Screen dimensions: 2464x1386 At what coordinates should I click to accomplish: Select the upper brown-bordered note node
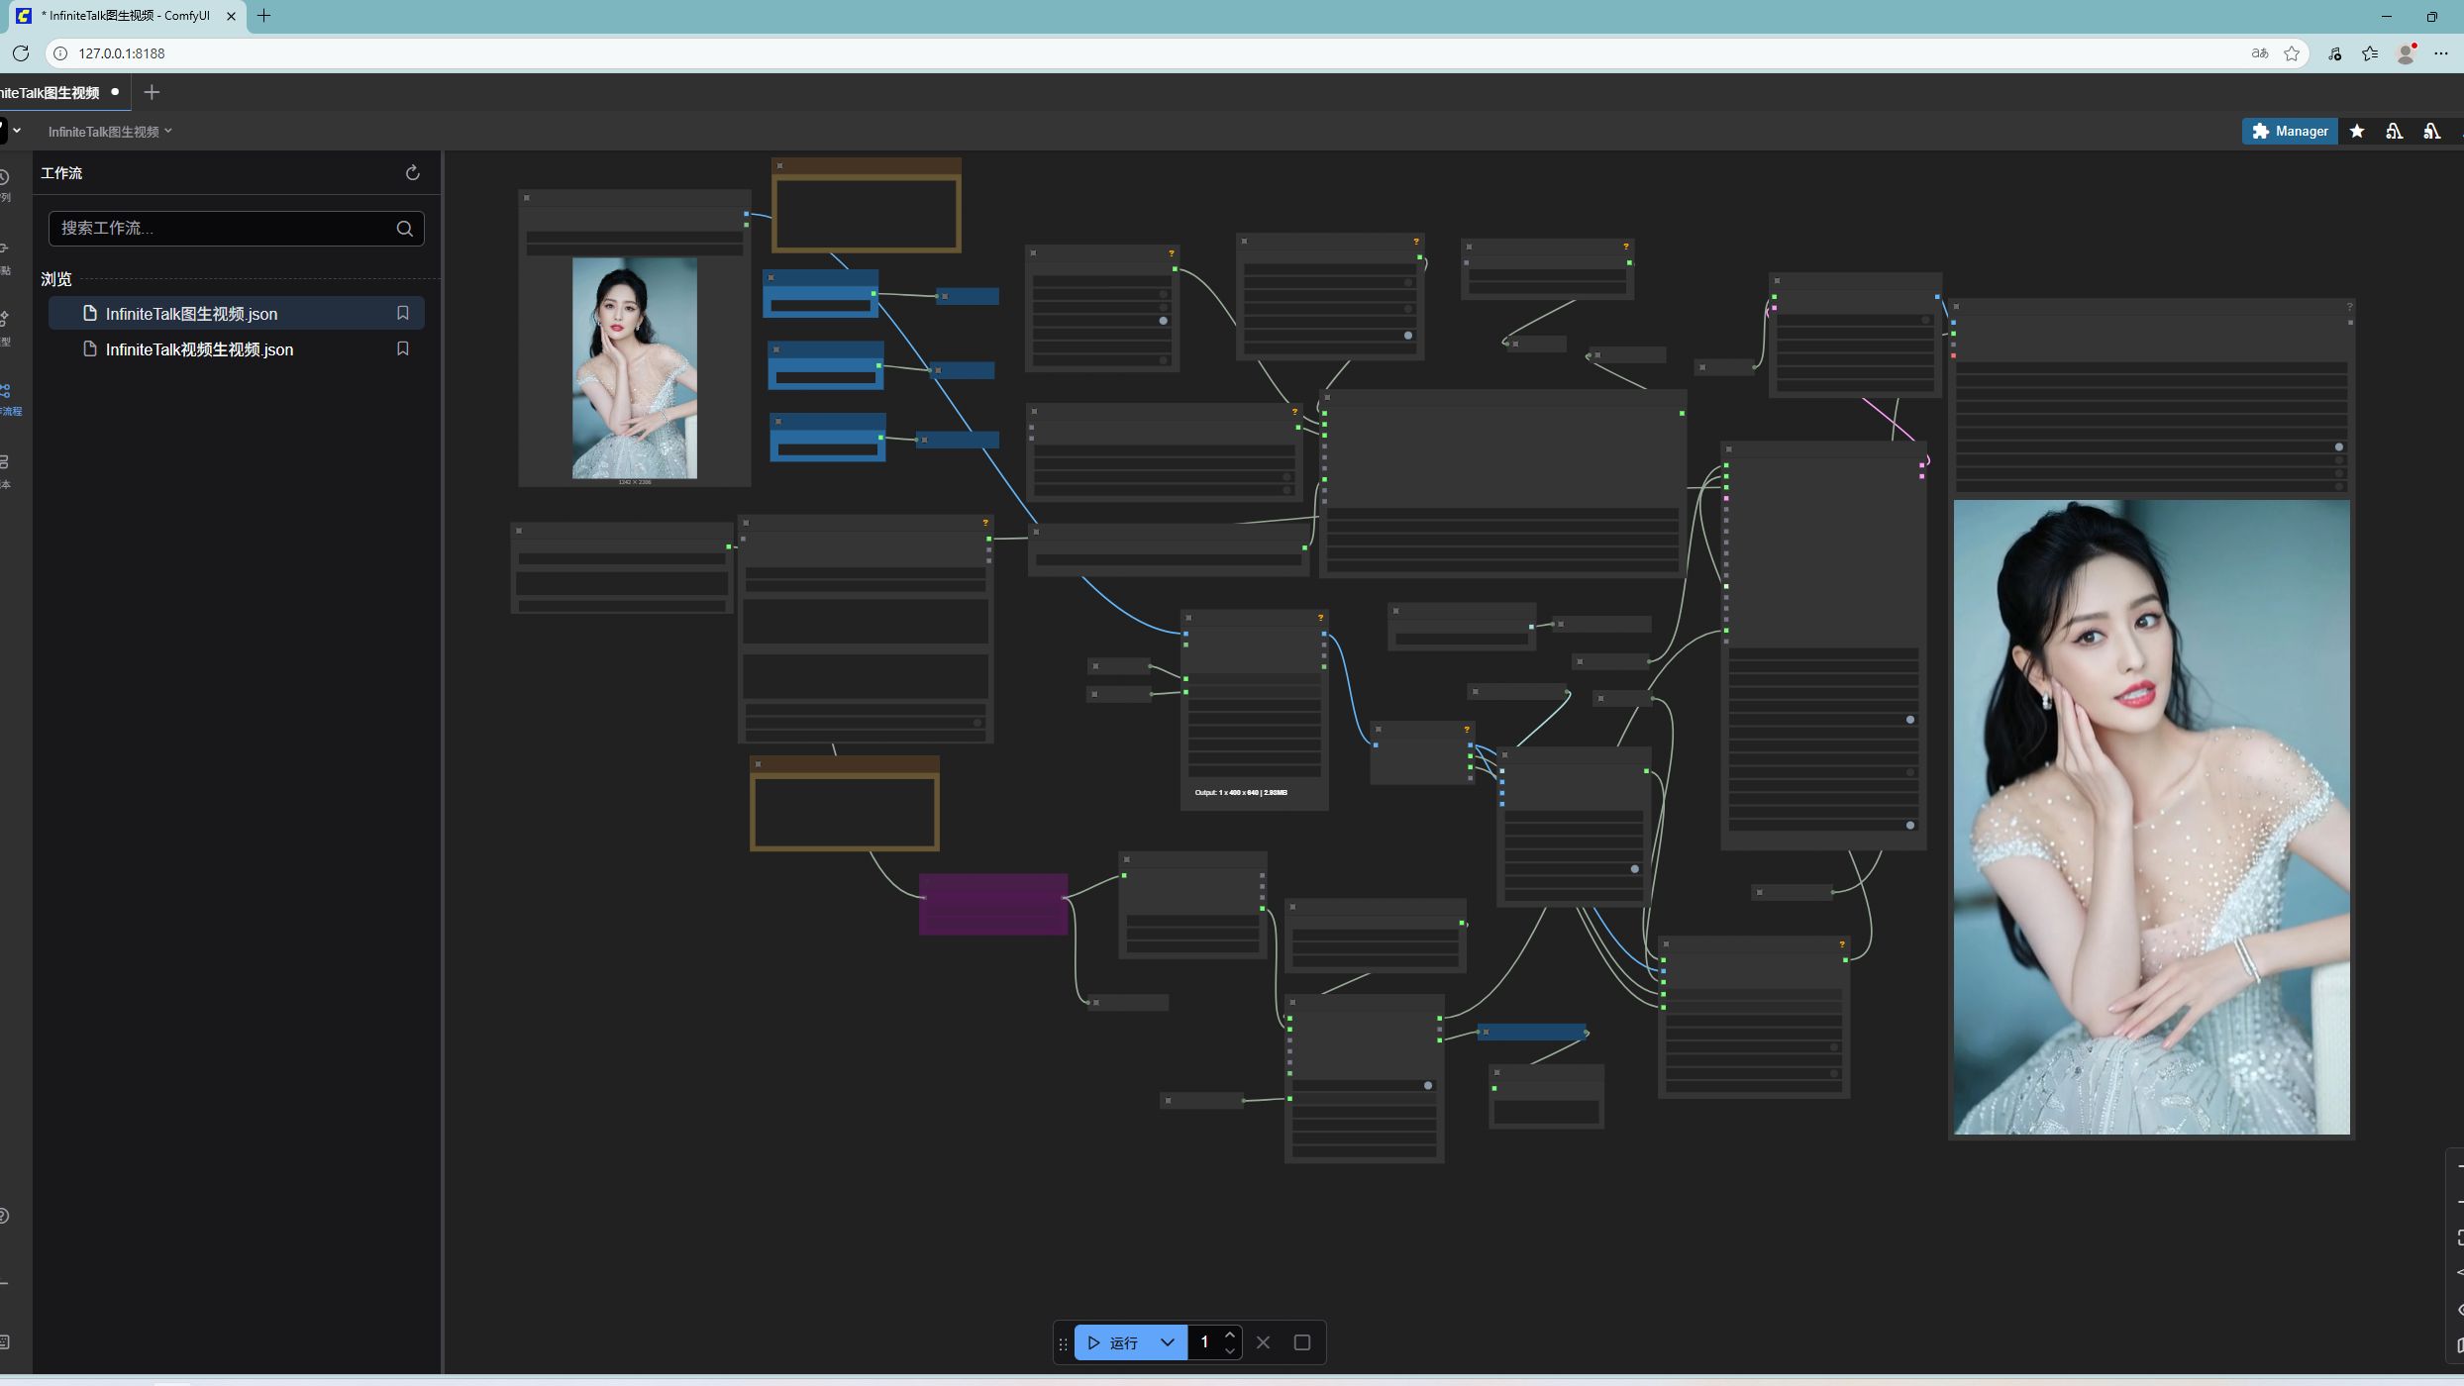pyautogui.click(x=867, y=205)
